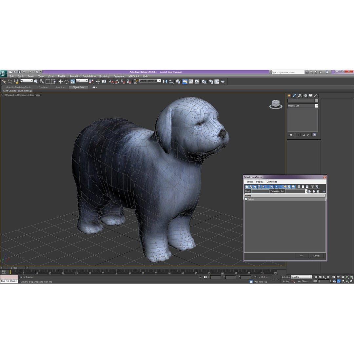Screen dimensions: 354x354
Task: Toggle the Angle Snap button
Action: [x=117, y=82]
